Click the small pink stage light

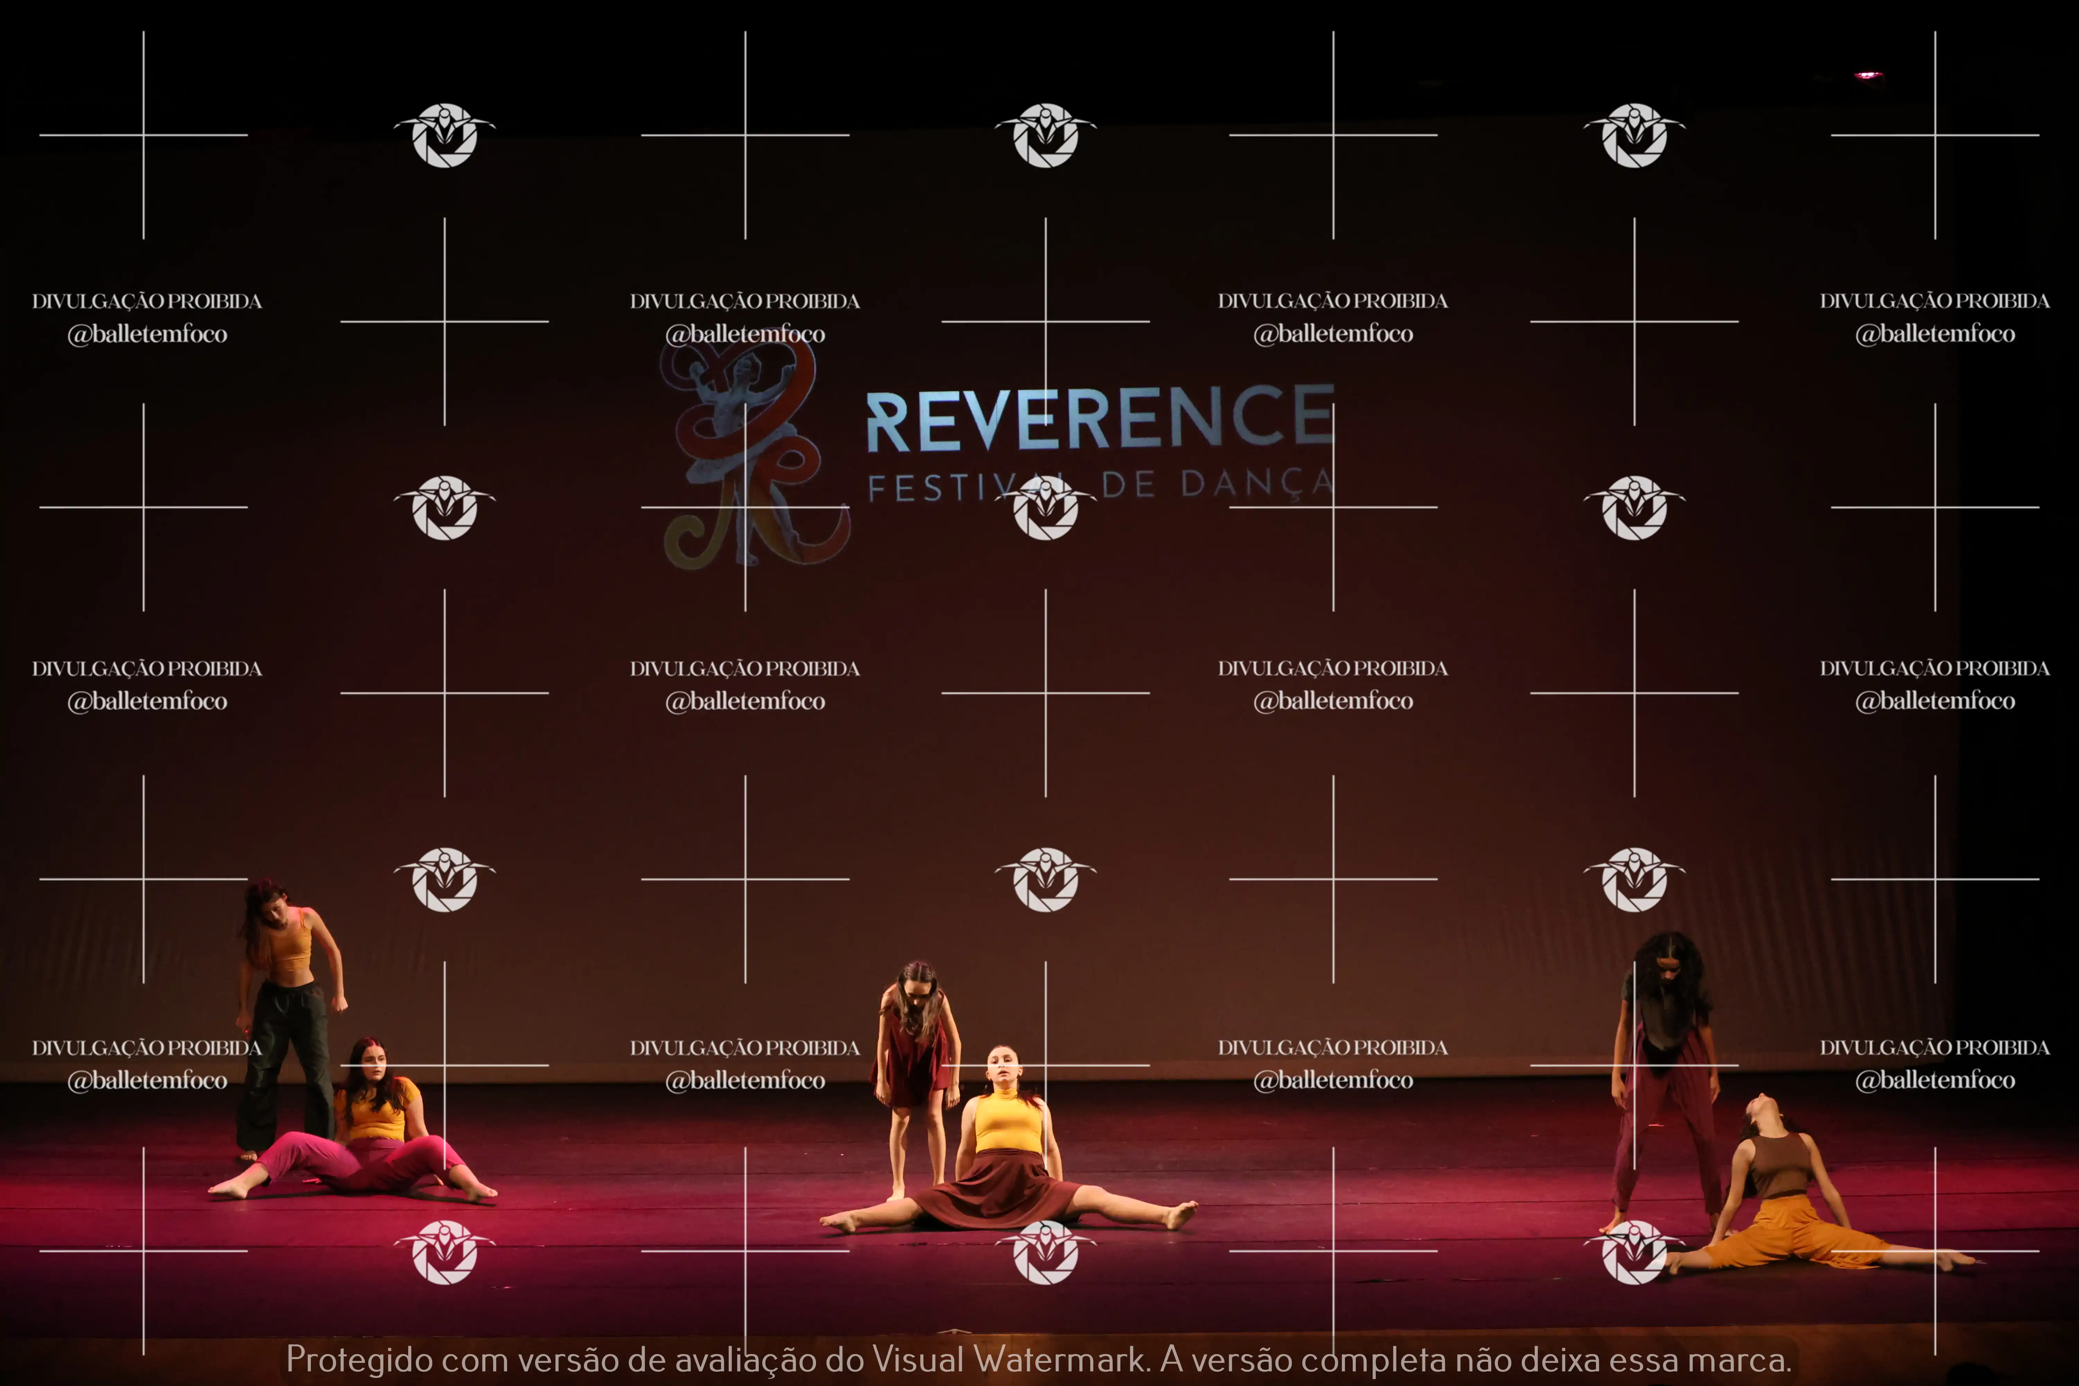point(1867,75)
